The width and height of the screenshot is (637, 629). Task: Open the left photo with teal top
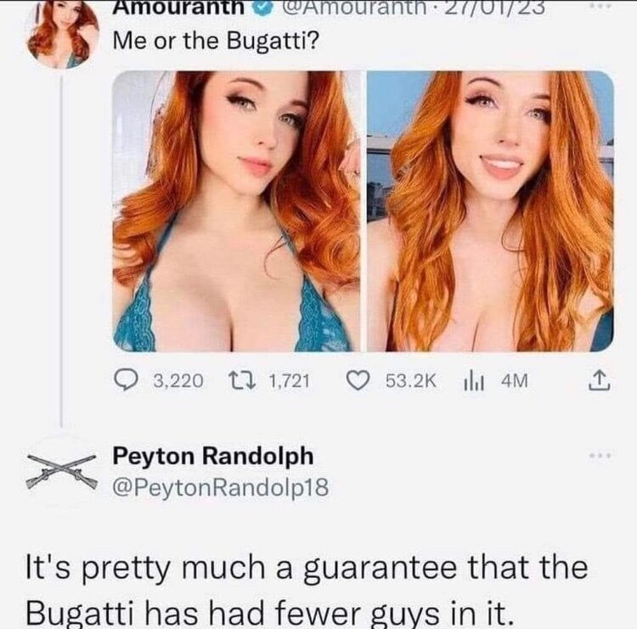236,211
